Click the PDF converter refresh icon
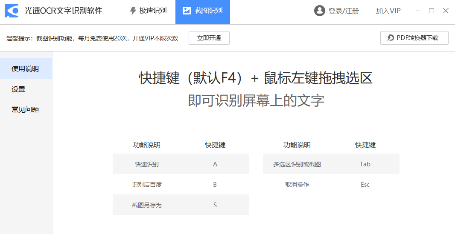This screenshot has height=234, width=455. pos(391,38)
